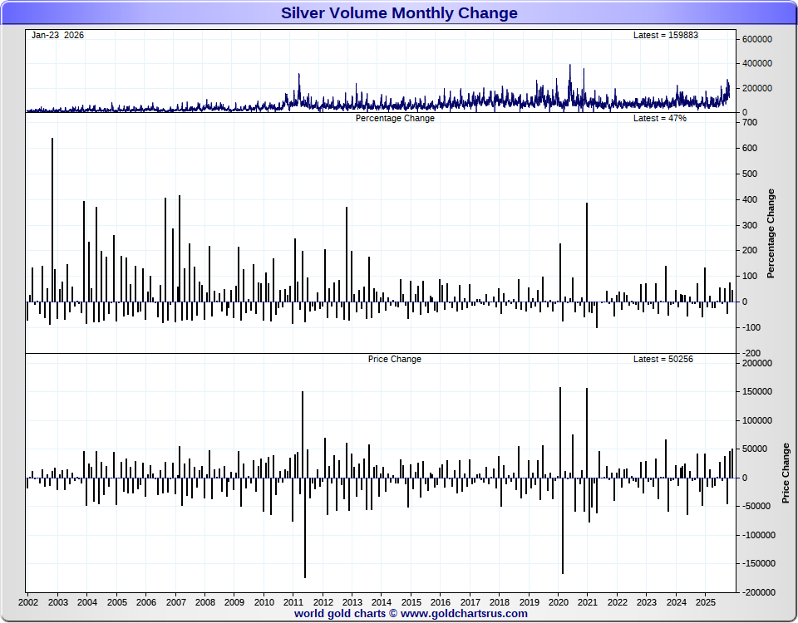Click the 2011 year label on x-axis
798x623 pixels.
(x=293, y=603)
